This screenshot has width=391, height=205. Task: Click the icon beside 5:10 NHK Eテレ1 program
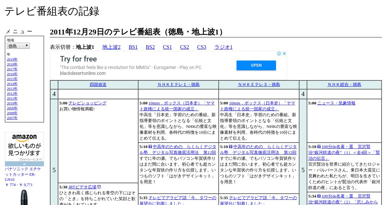tap(150, 147)
